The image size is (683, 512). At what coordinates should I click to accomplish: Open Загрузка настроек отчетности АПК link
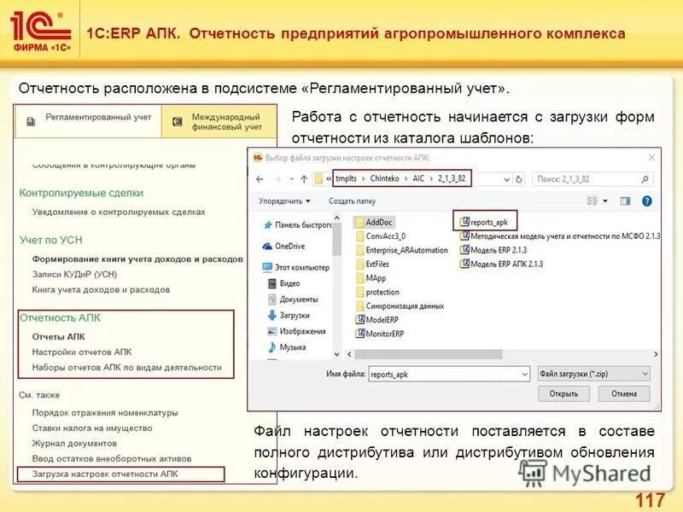(x=105, y=474)
